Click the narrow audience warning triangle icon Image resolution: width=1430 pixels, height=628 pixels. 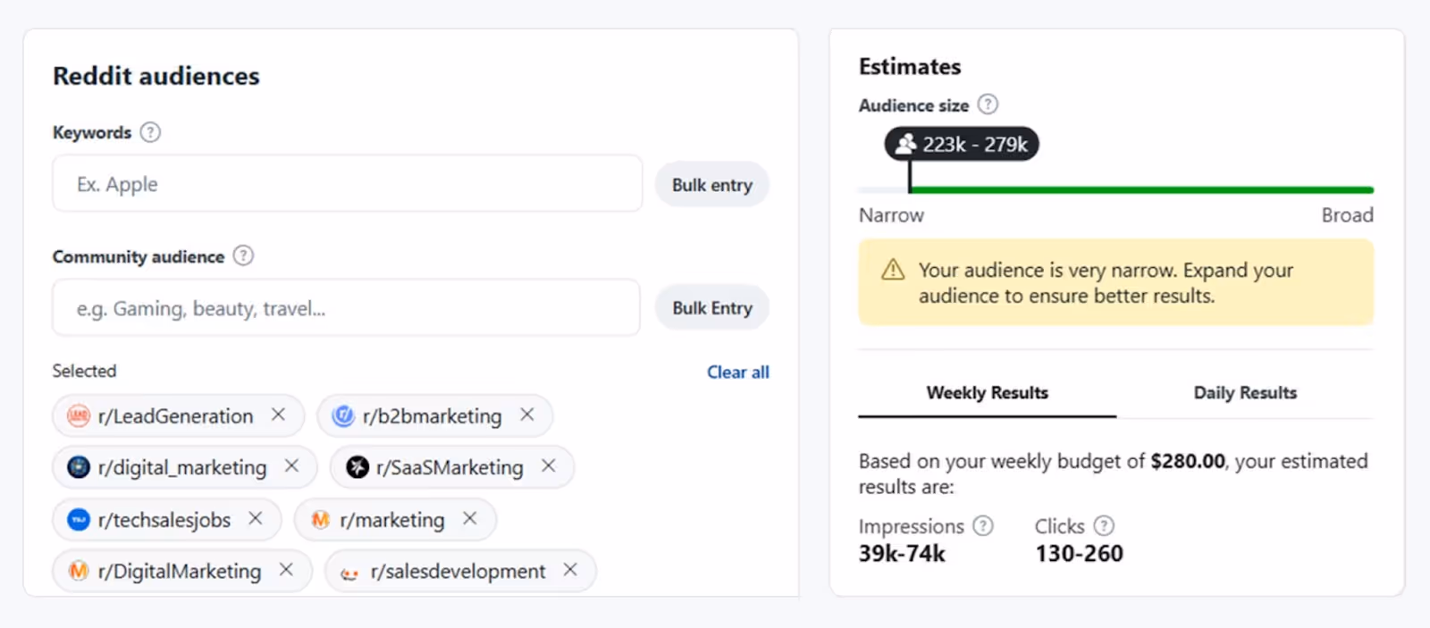(x=893, y=270)
